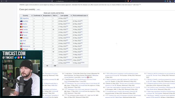Screen dimensions: 175x98
Task: Click the Canada total cell showing 26
Action: click(x=55, y=29)
